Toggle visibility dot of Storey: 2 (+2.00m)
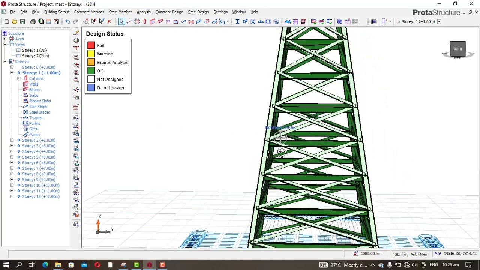480x270 pixels. coord(19,140)
